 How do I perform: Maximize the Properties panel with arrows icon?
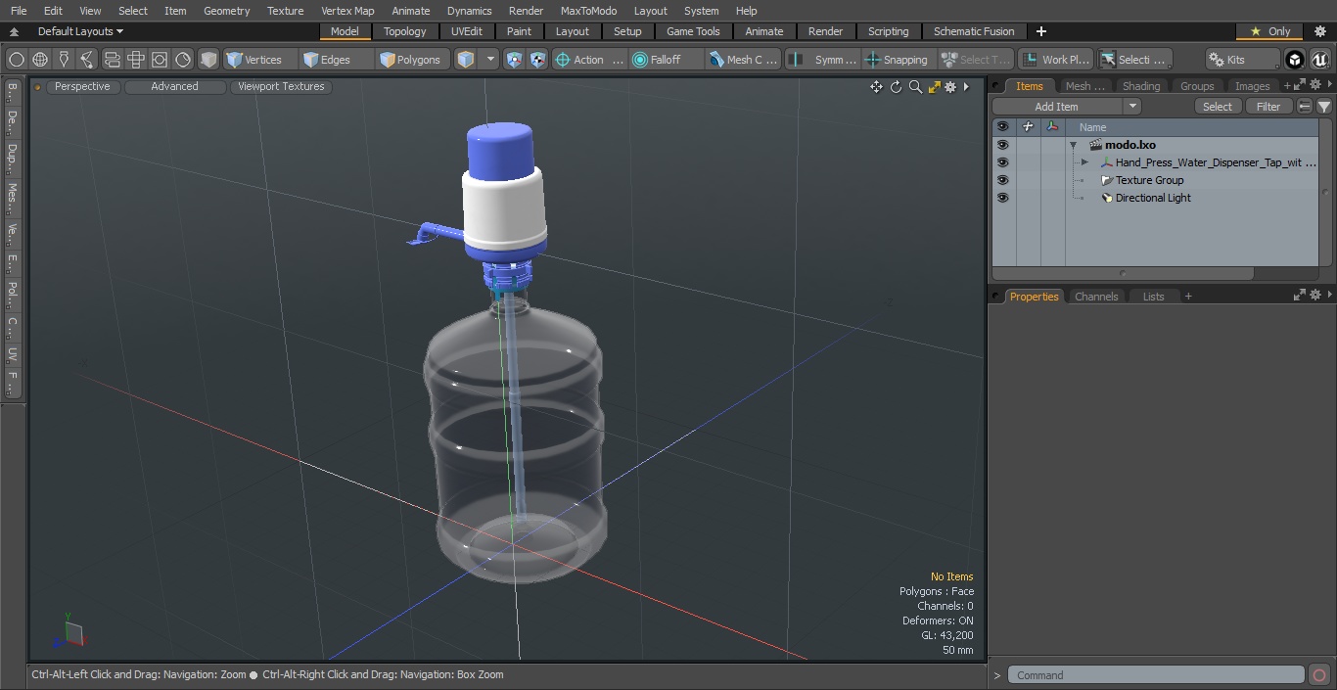tap(1300, 296)
